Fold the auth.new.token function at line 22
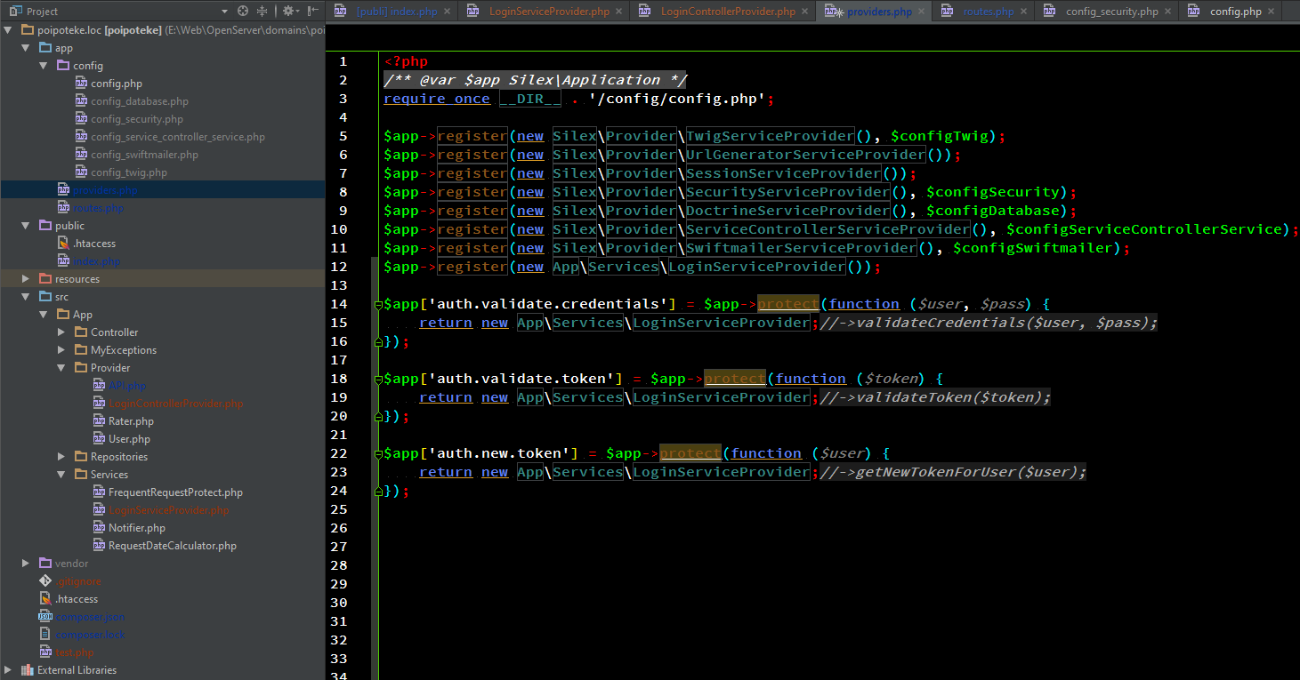Screen dimensions: 1300x680 tap(378, 454)
